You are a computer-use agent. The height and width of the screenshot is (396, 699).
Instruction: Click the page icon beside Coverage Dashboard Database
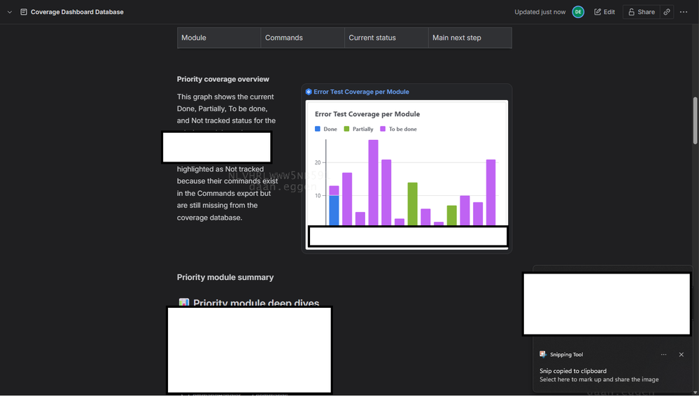[x=24, y=12]
